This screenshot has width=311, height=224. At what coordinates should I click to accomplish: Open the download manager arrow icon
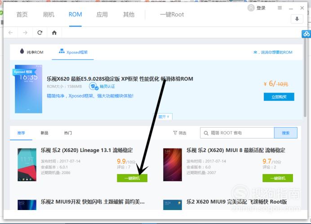pos(297,19)
